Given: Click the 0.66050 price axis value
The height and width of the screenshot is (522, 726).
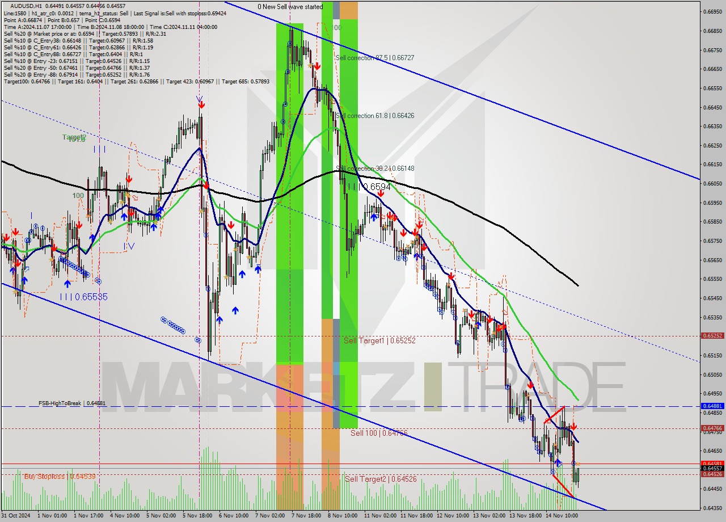Looking at the screenshot, I should tap(712, 183).
